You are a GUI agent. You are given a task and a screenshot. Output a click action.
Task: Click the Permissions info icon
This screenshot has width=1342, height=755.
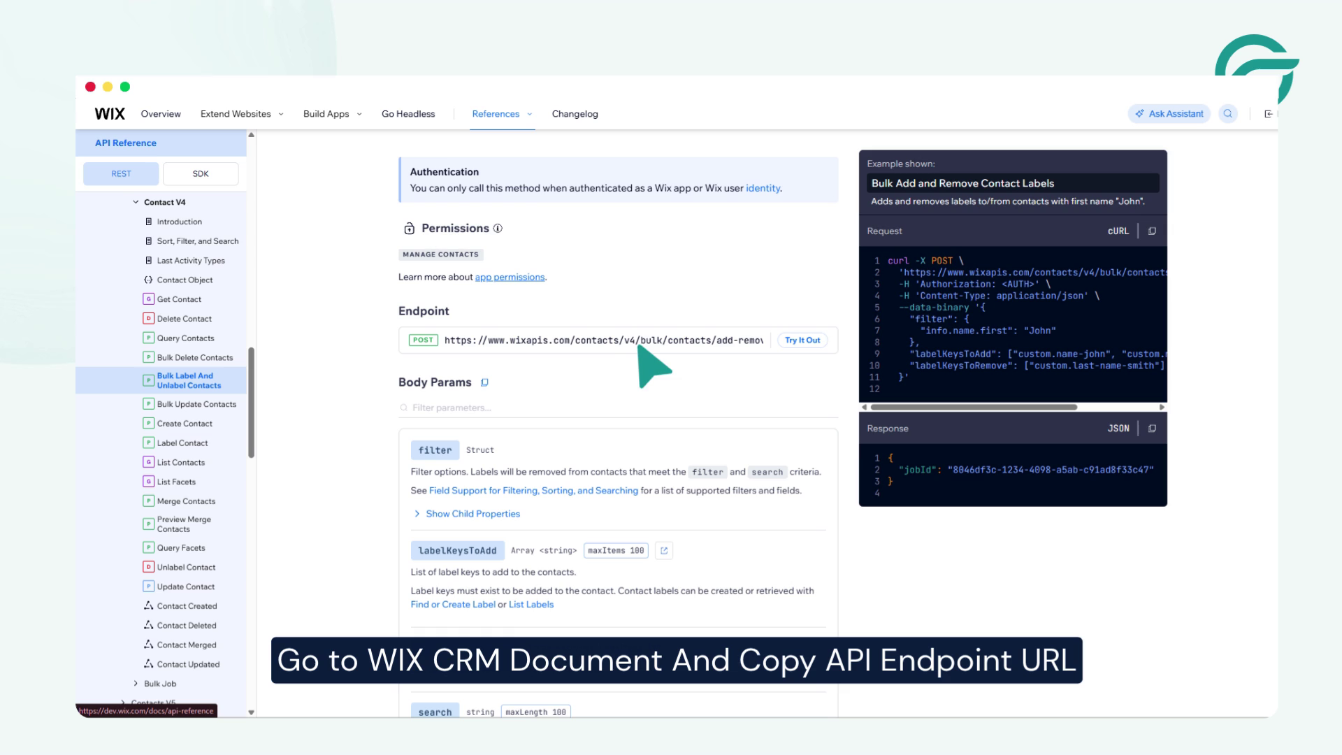[x=498, y=229]
